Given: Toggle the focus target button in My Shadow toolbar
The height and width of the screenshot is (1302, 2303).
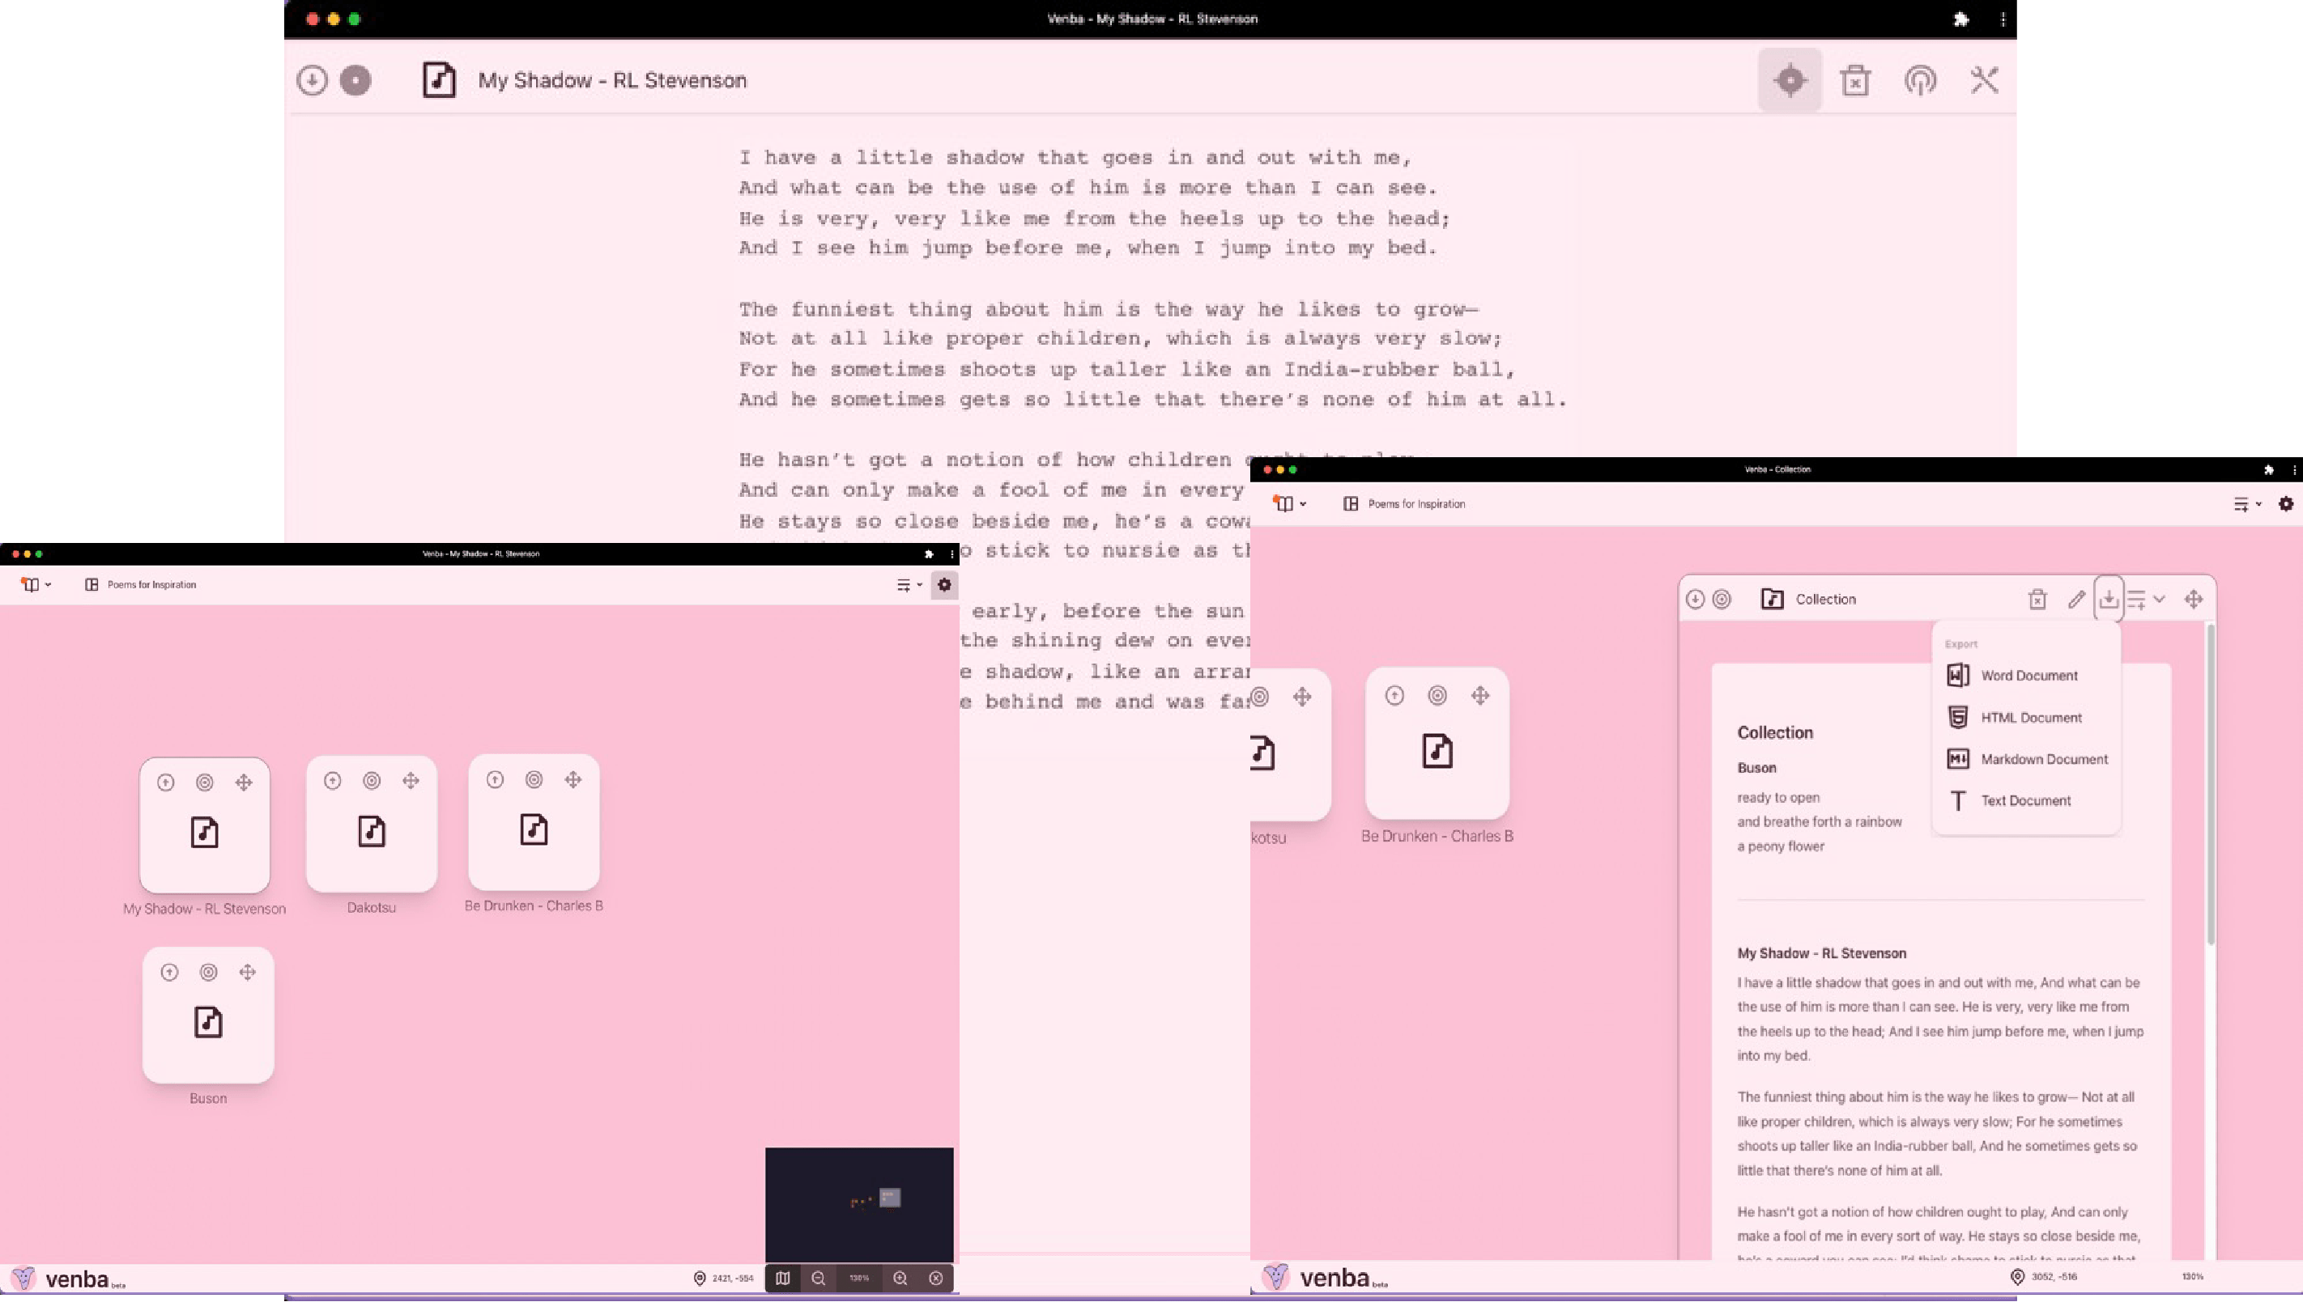Looking at the screenshot, I should pyautogui.click(x=1790, y=80).
